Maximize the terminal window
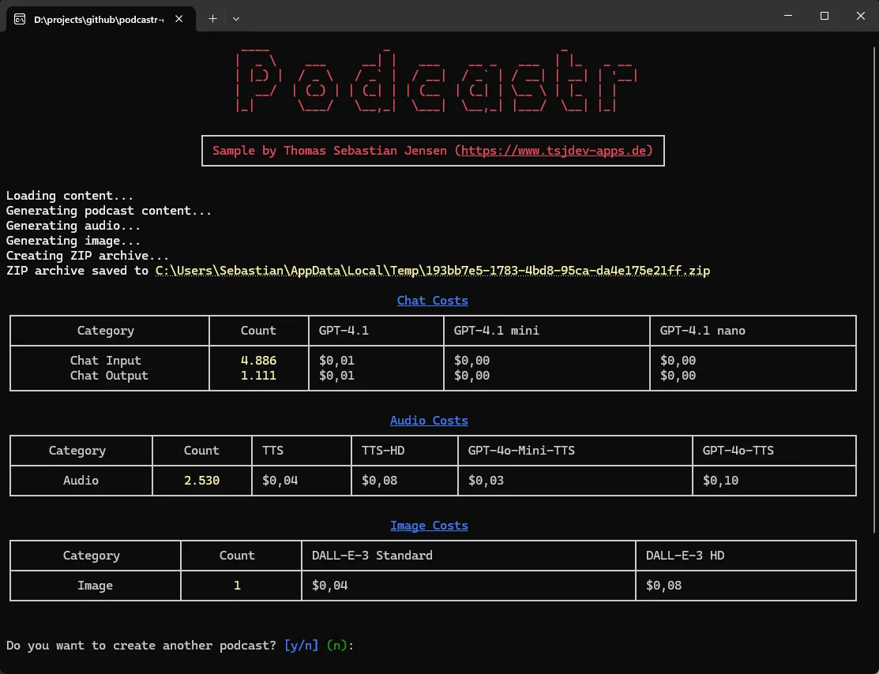The width and height of the screenshot is (879, 674). coord(825,16)
